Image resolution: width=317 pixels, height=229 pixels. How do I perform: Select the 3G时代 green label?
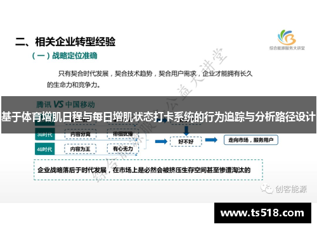[x=45, y=134]
